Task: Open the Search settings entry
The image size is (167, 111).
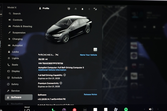Action: coord(15,14)
